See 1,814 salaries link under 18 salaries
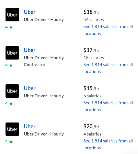Screen dimensions: 138x154 [x=108, y=68]
